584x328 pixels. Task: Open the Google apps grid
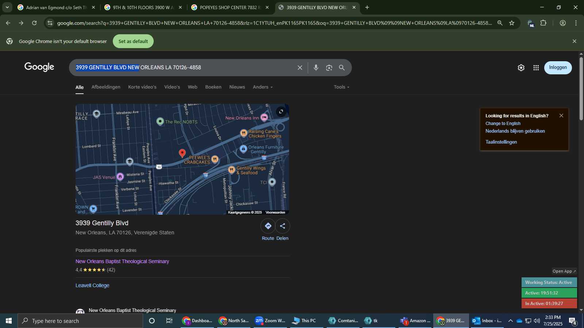pyautogui.click(x=536, y=68)
